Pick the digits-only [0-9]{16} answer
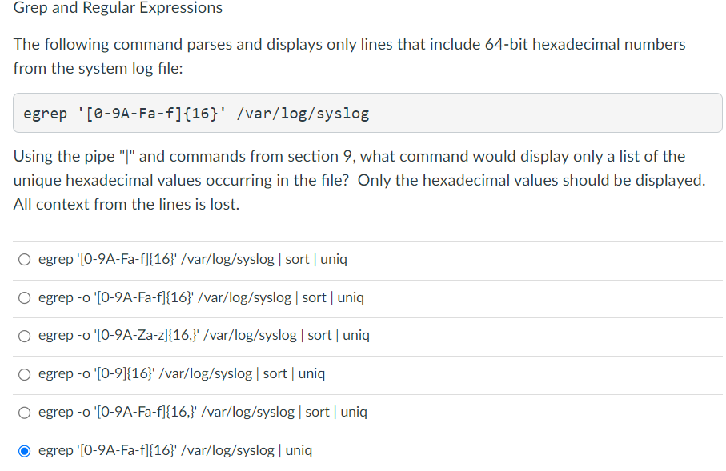 pos(182,373)
